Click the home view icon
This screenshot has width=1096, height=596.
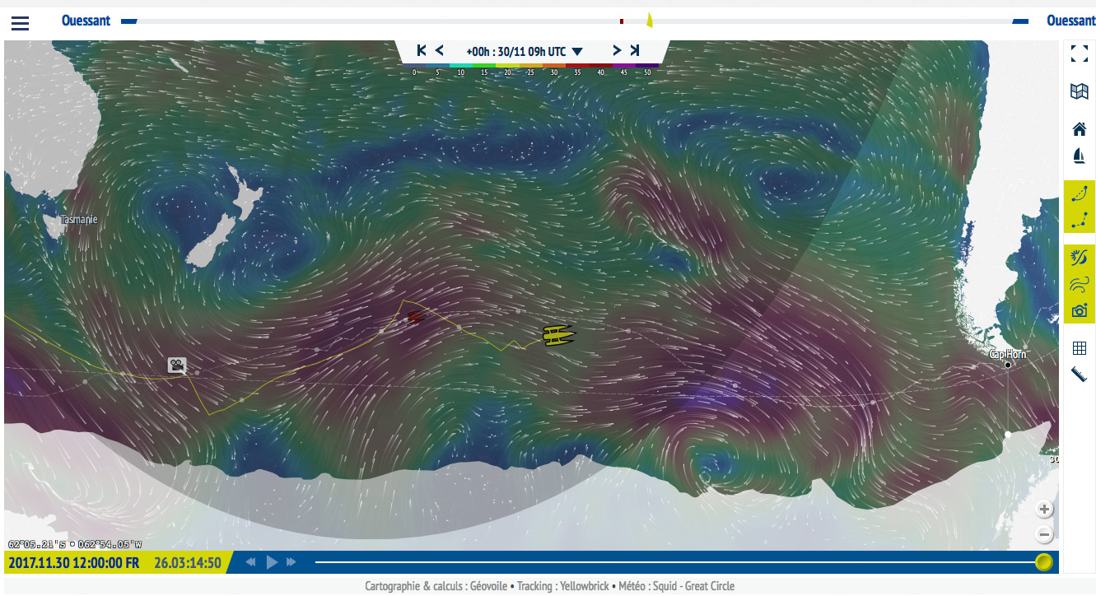click(1079, 129)
